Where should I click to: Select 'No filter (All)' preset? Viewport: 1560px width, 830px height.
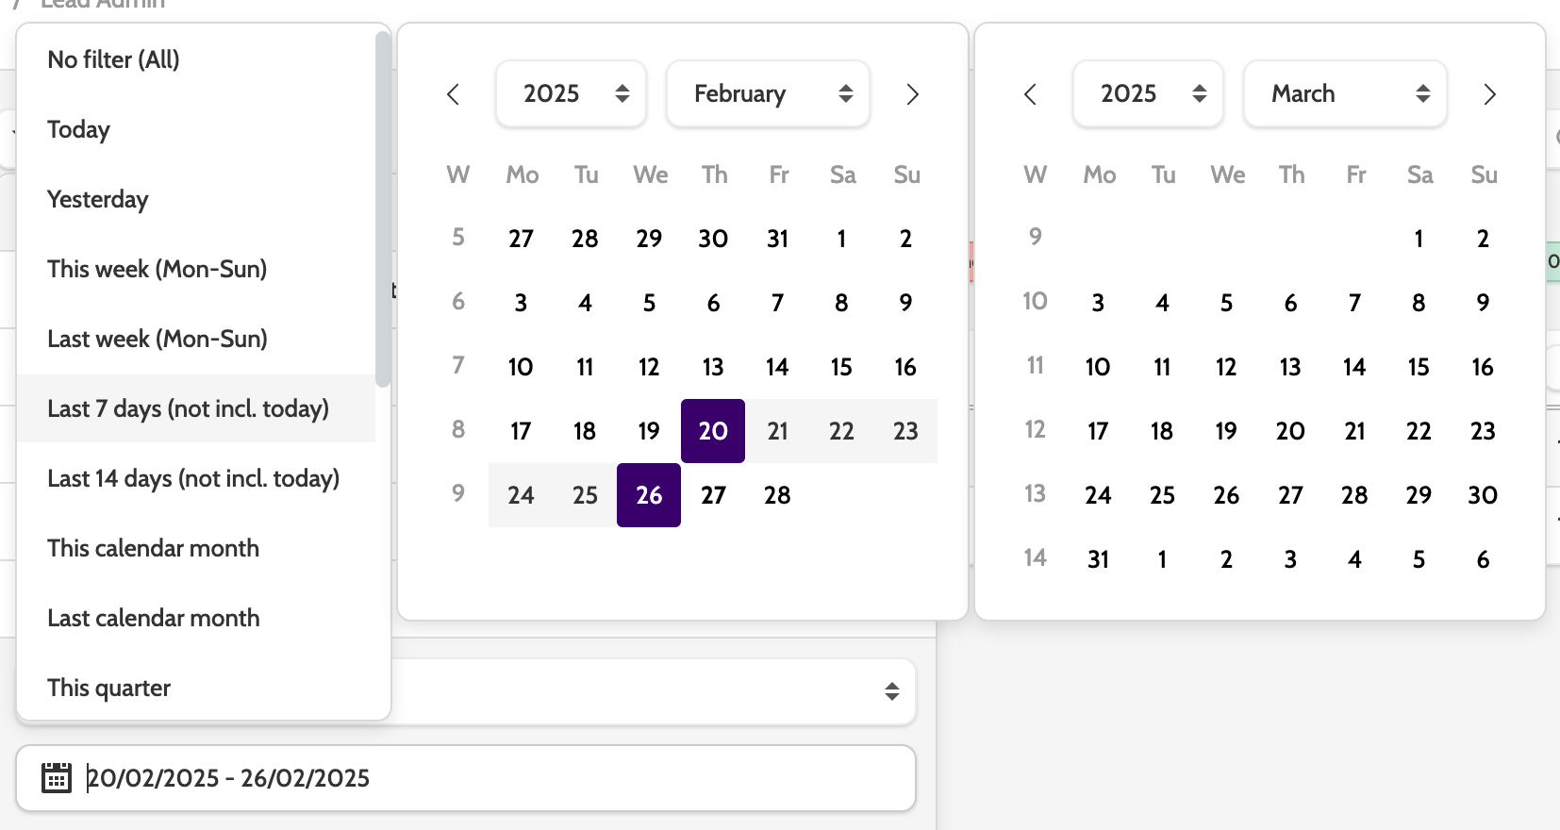point(113,59)
